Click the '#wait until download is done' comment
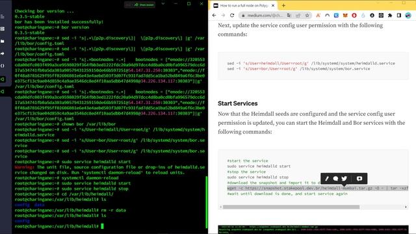The width and height of the screenshot is (416, 234). [x=287, y=194]
